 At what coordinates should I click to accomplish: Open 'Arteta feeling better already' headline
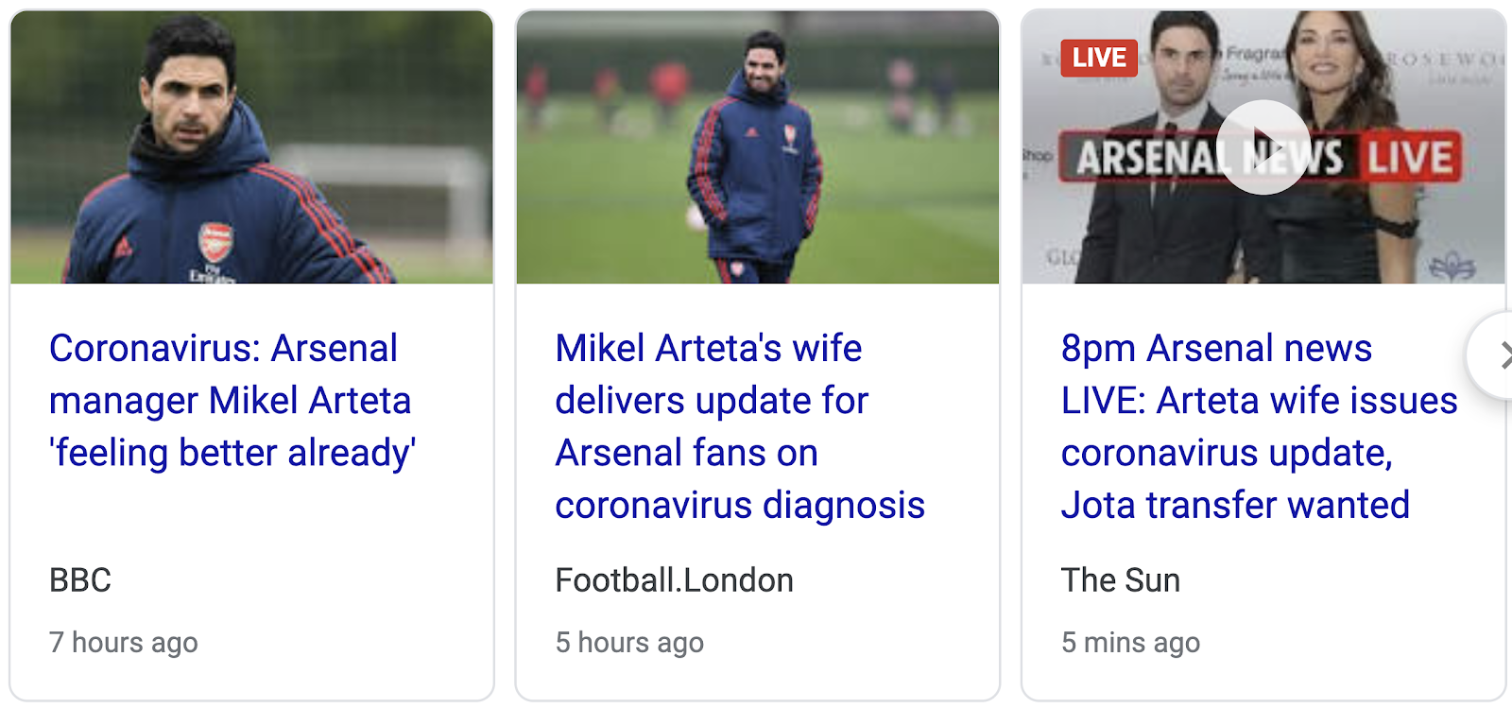[x=232, y=401]
